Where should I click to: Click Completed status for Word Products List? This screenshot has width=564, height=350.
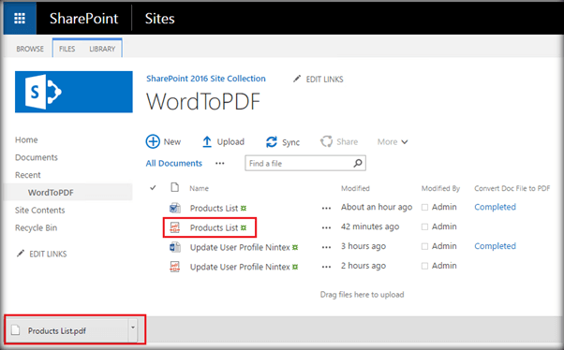tap(495, 207)
